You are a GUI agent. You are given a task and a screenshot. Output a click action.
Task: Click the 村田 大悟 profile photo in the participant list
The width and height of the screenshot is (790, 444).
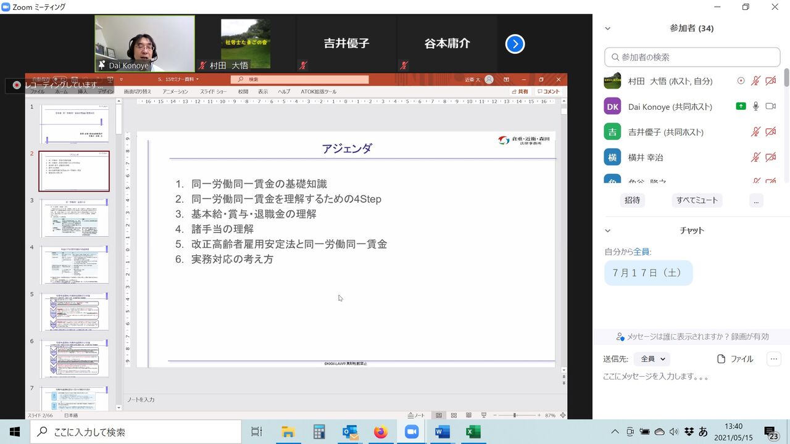(612, 81)
